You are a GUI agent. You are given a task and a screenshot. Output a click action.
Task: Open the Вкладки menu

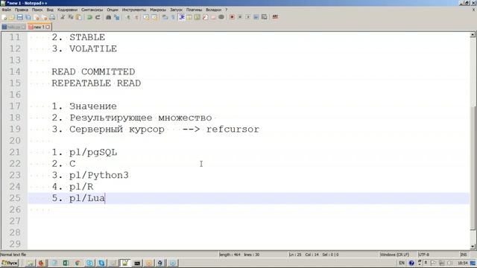214,10
